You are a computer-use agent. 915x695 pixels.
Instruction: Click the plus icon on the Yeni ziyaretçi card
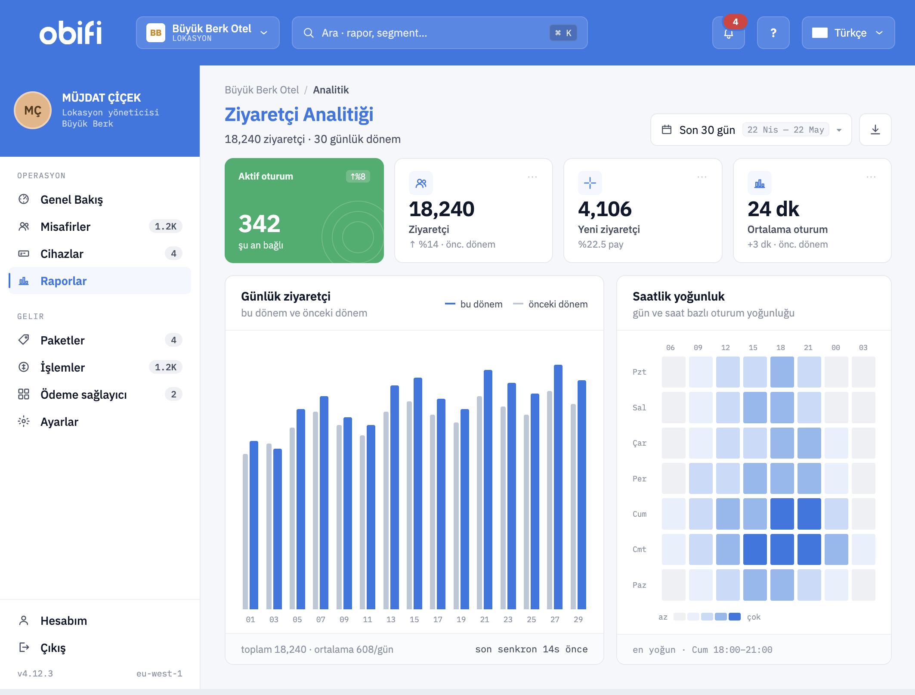coord(590,183)
